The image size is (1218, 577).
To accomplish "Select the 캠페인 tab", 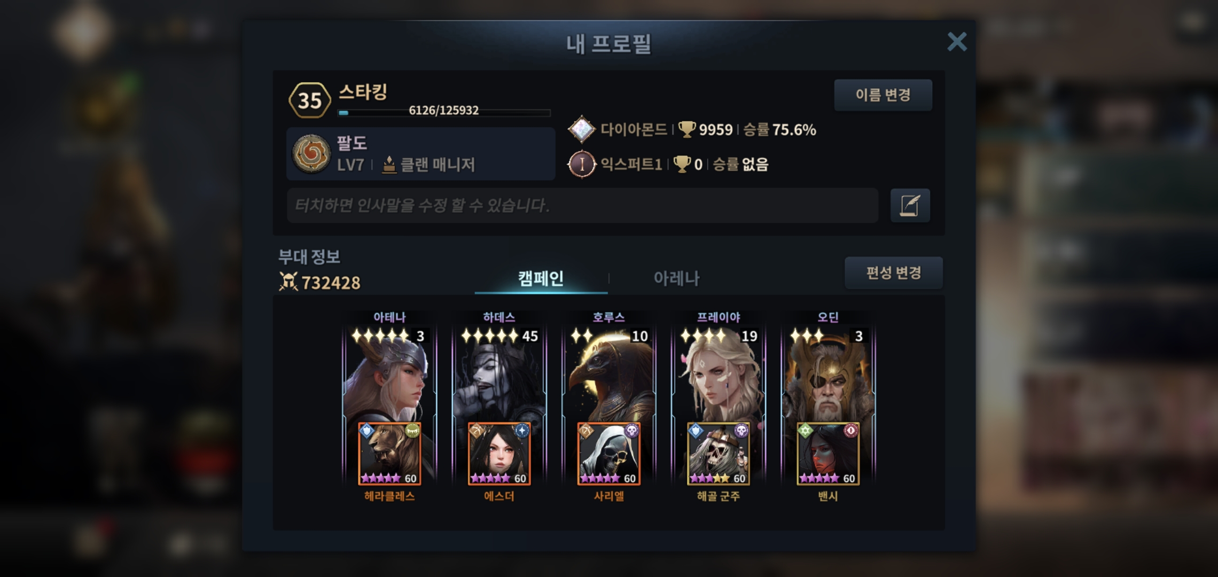I will (x=541, y=278).
